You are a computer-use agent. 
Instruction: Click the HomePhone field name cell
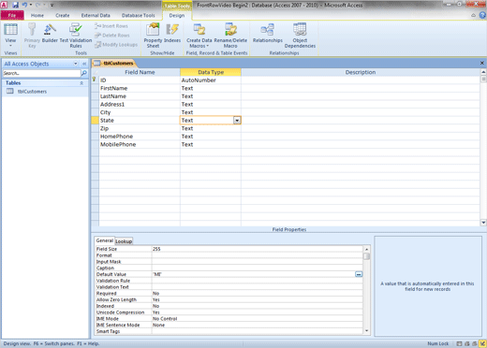[x=140, y=137]
